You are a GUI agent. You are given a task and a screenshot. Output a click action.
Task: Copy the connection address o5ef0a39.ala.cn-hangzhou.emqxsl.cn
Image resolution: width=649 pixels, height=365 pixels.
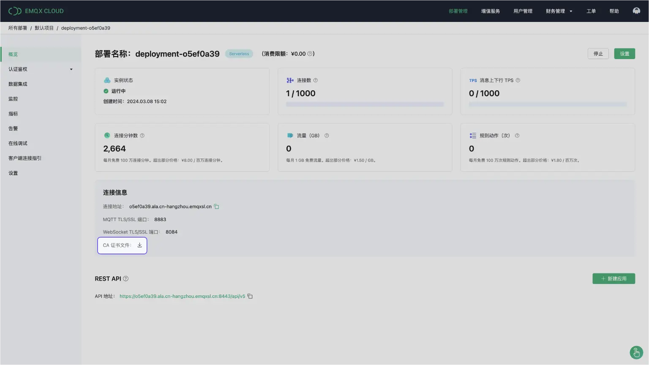pyautogui.click(x=216, y=207)
